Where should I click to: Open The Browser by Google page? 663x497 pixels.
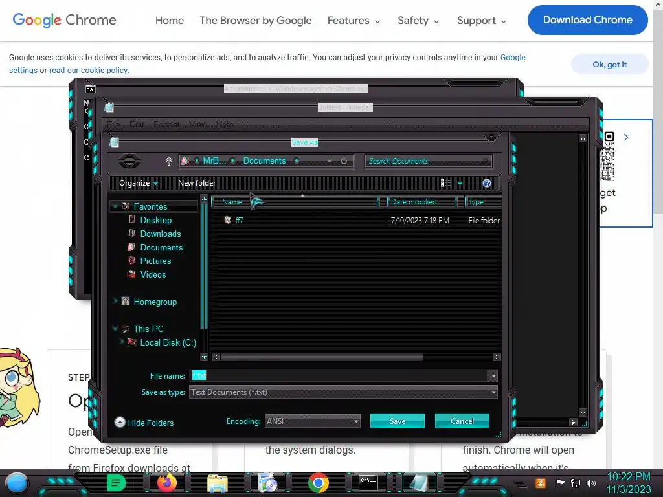tap(255, 20)
